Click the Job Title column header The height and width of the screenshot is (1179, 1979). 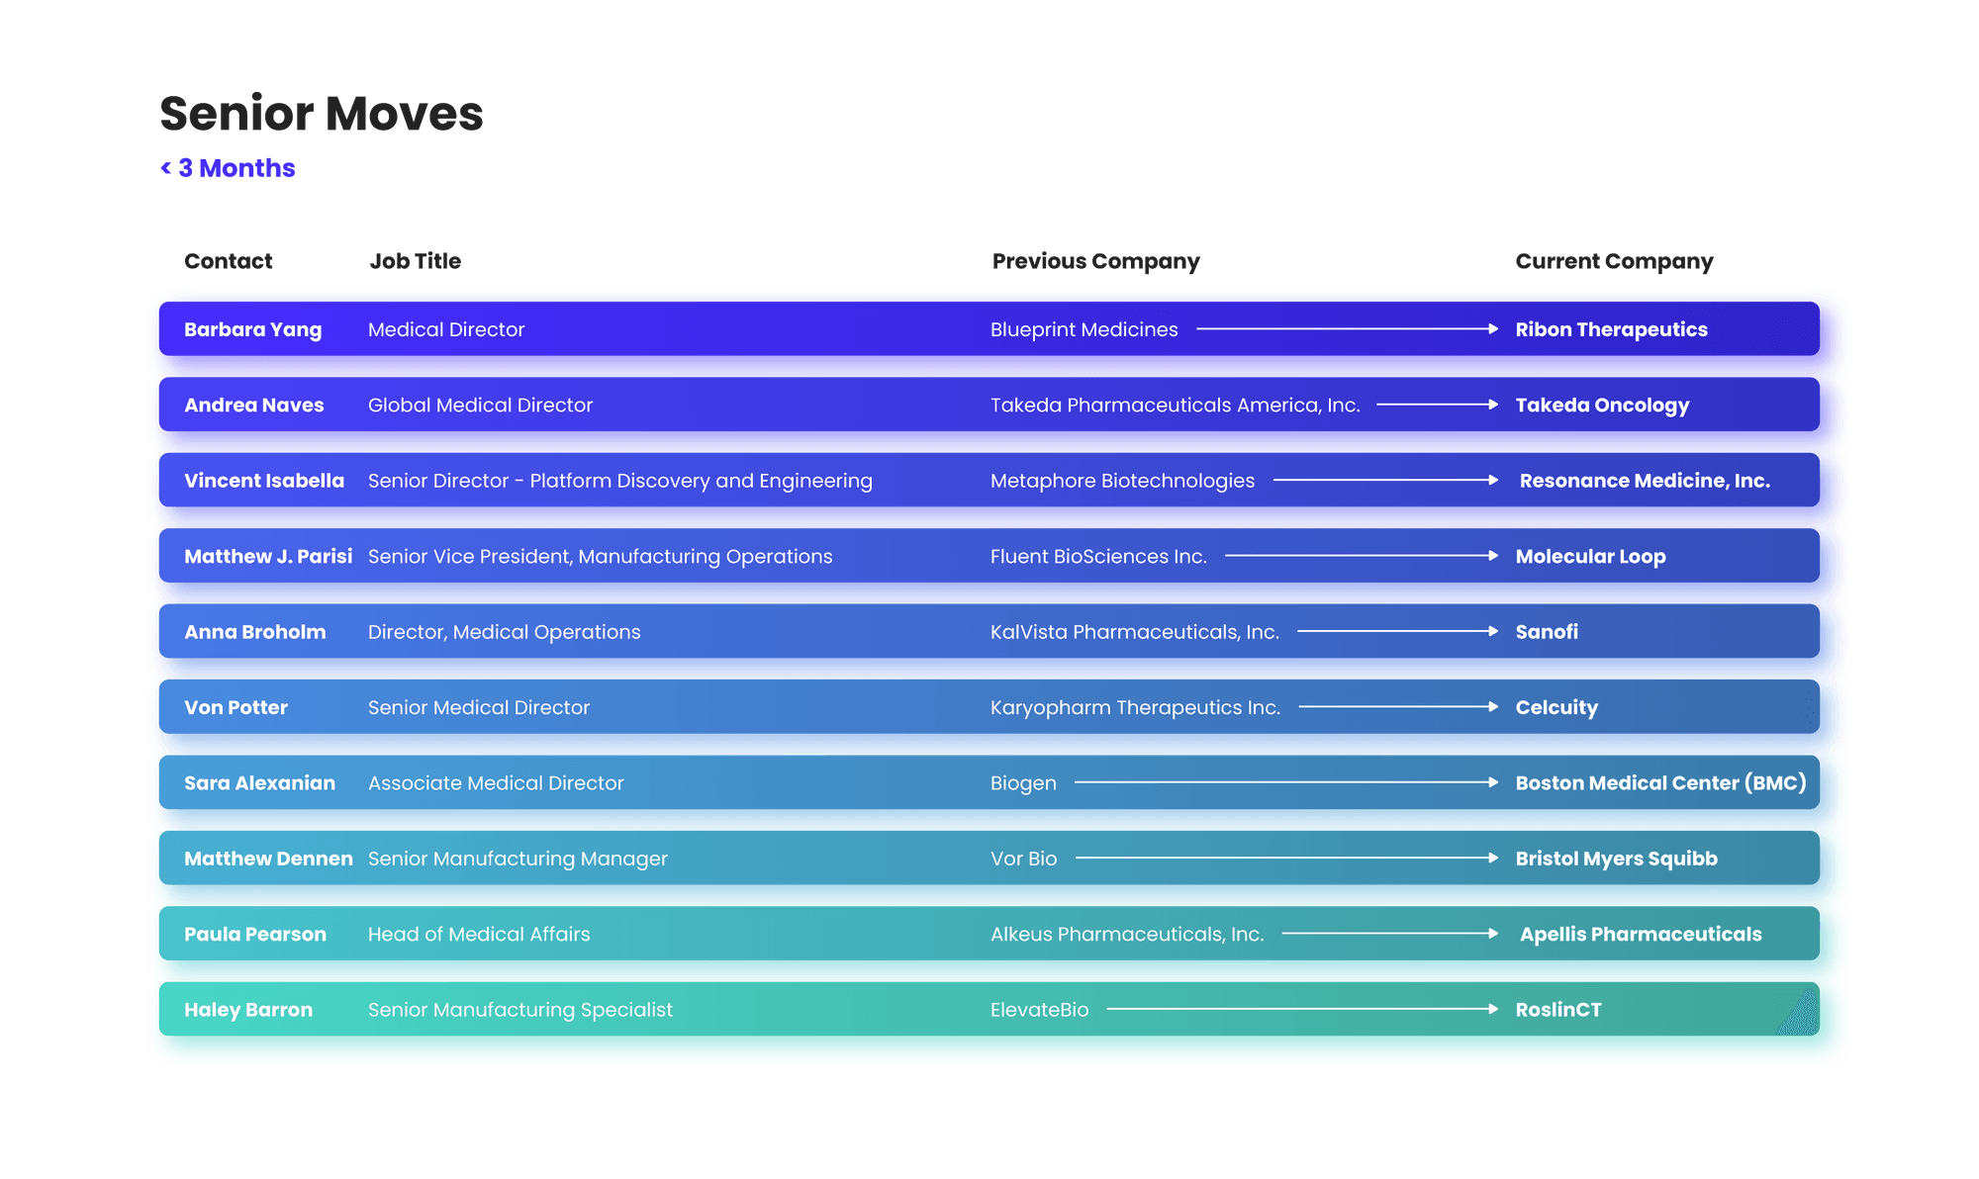415,261
